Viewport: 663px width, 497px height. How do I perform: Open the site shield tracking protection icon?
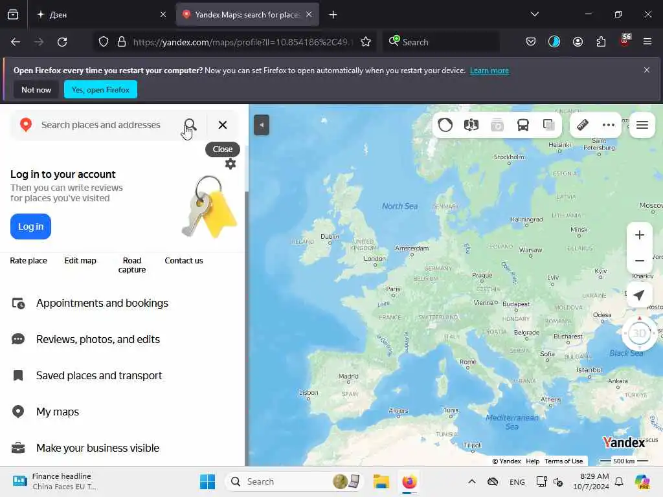coord(103,42)
